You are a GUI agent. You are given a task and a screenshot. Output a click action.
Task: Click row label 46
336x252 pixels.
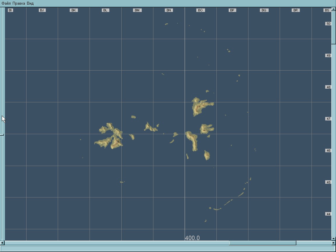point(328,150)
